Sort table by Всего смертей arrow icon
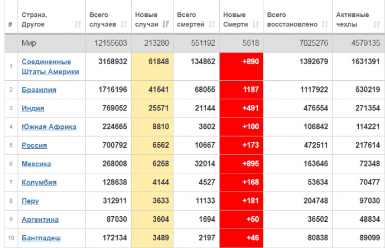Image resolution: width=385 pixels, height=248 pixels. (211, 25)
